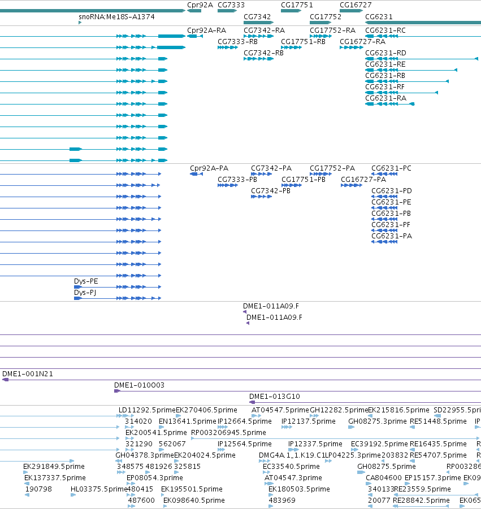The width and height of the screenshot is (481, 509).
Task: Open the CG17752-RA transcript label
Action: point(332,30)
